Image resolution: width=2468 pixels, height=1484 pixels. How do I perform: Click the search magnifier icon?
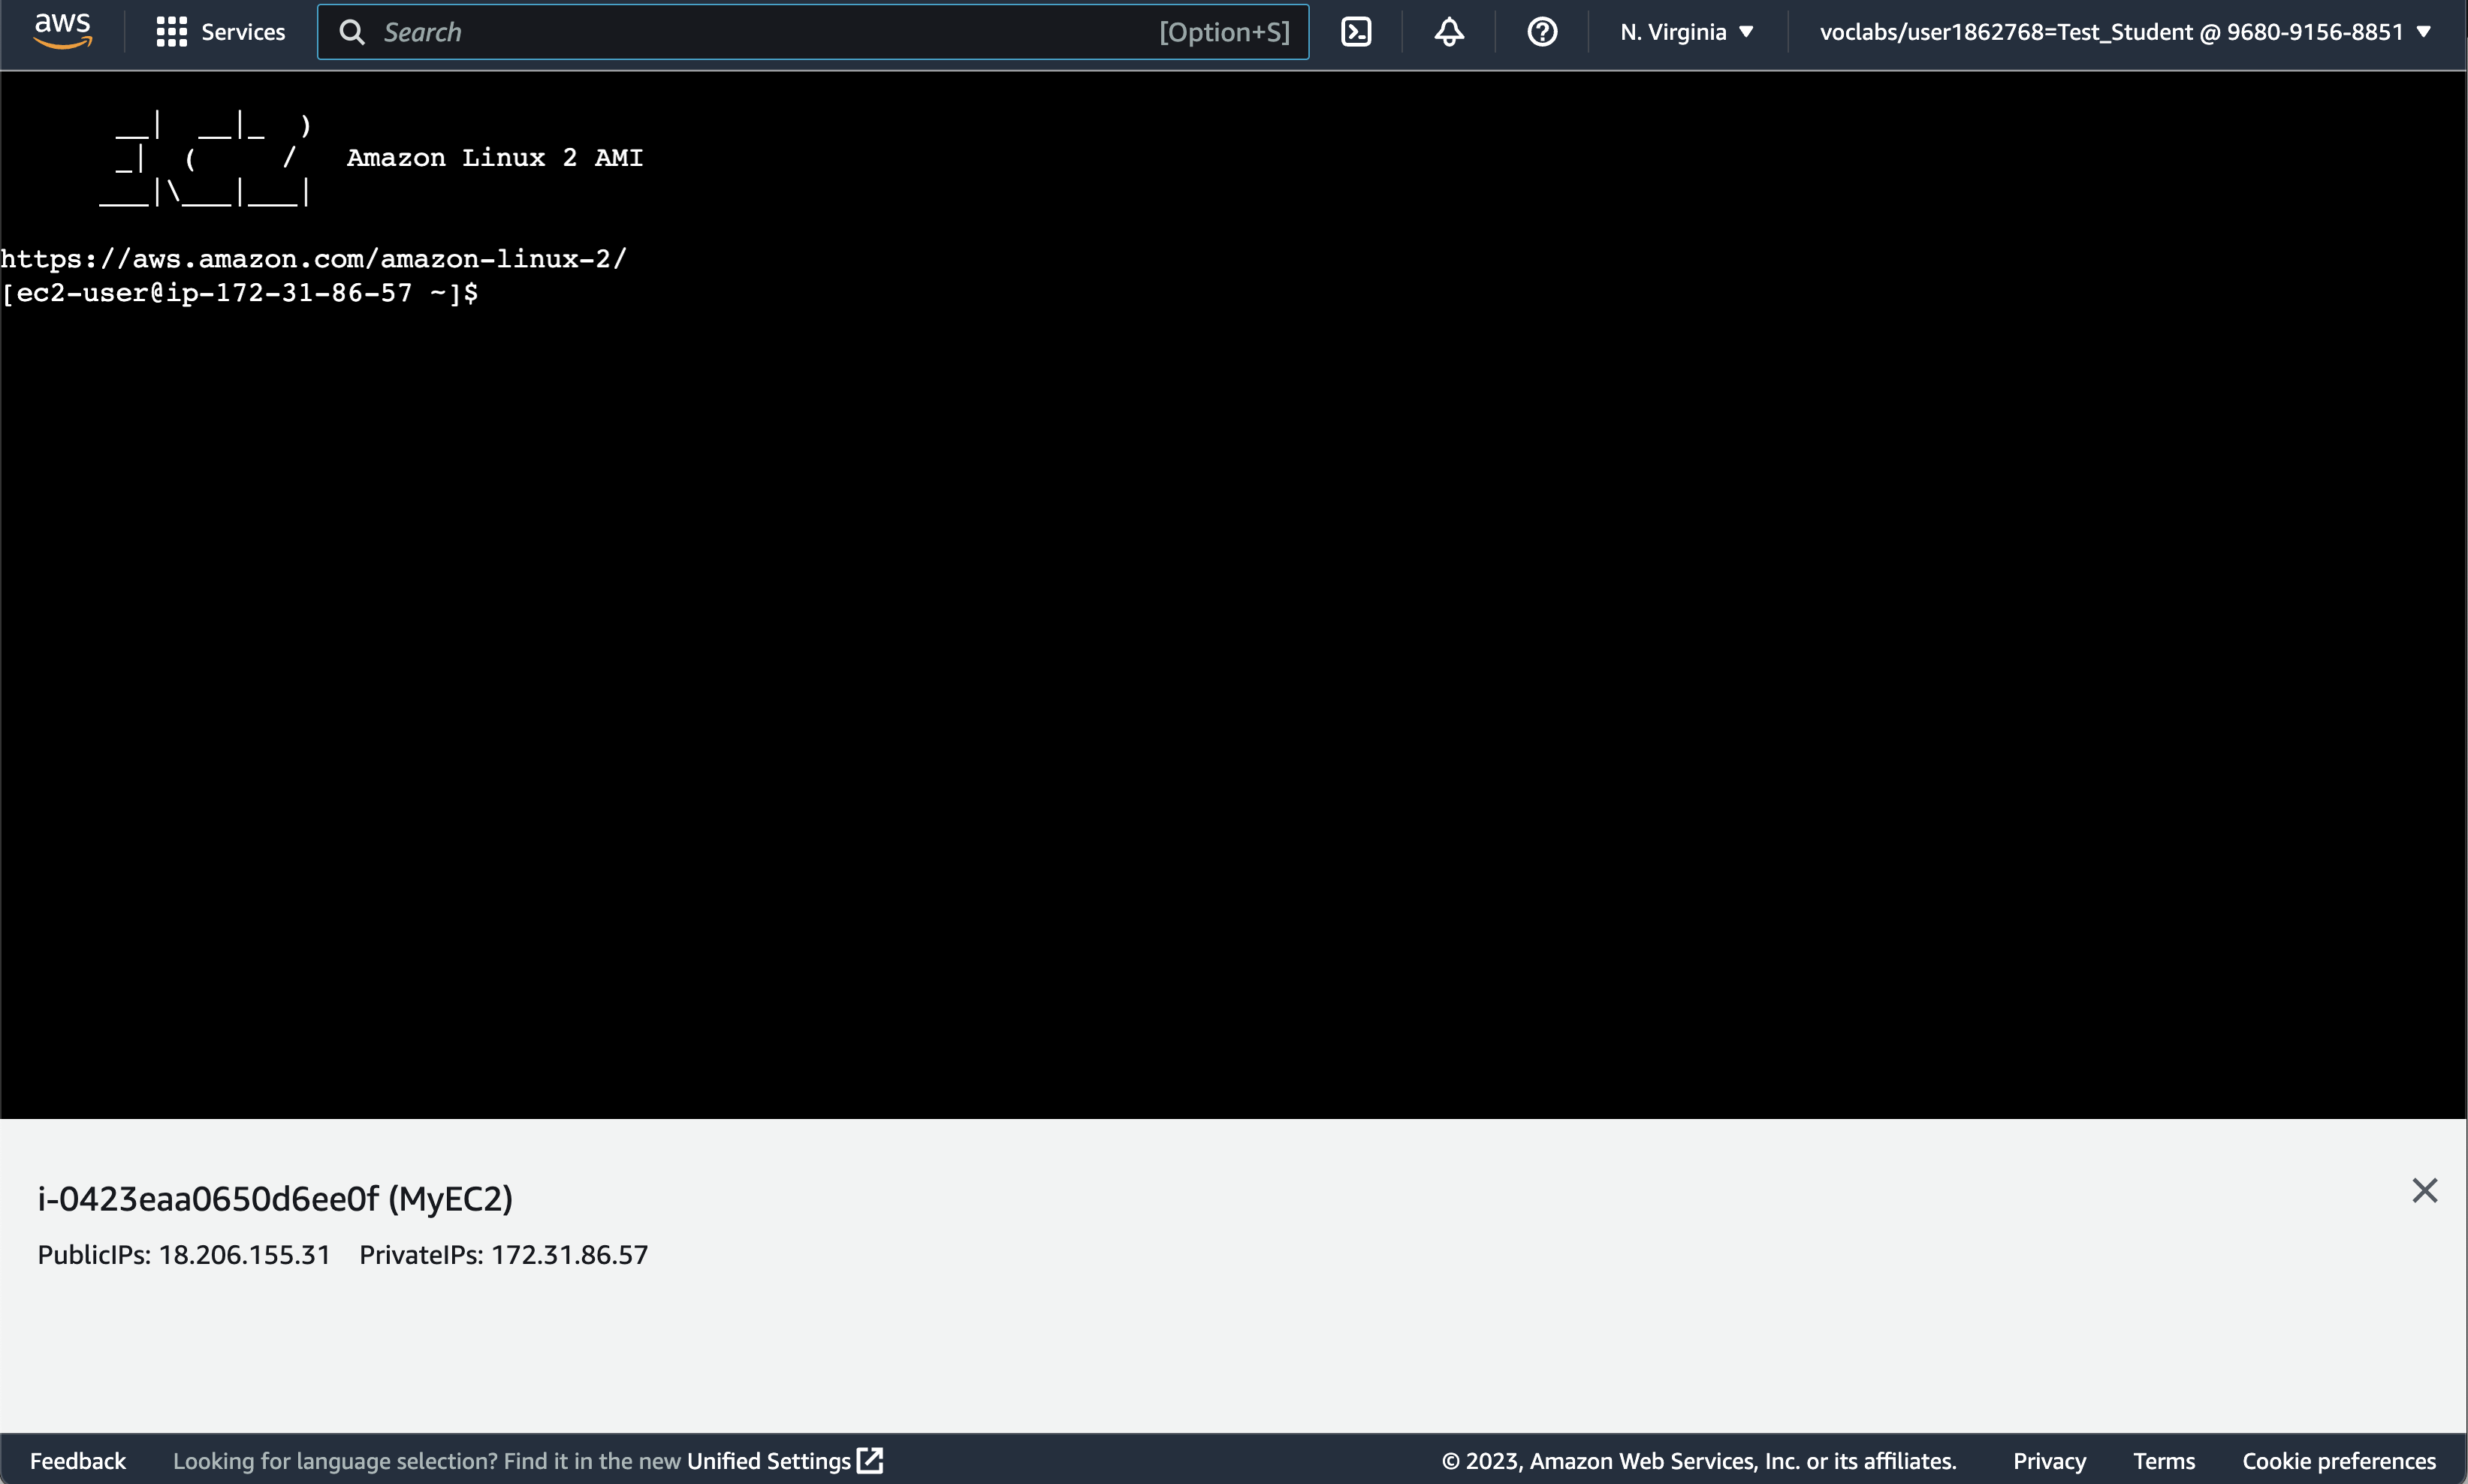coord(351,32)
